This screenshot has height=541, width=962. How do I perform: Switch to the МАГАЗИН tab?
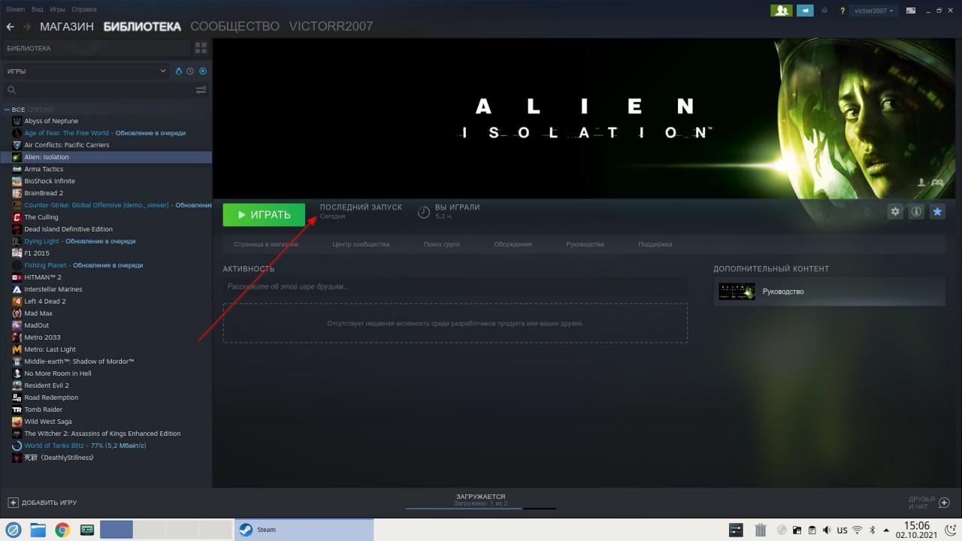pyautogui.click(x=67, y=26)
